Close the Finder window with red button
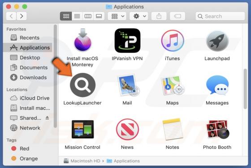Viewport: 251px width, 168px height. pos(9,7)
